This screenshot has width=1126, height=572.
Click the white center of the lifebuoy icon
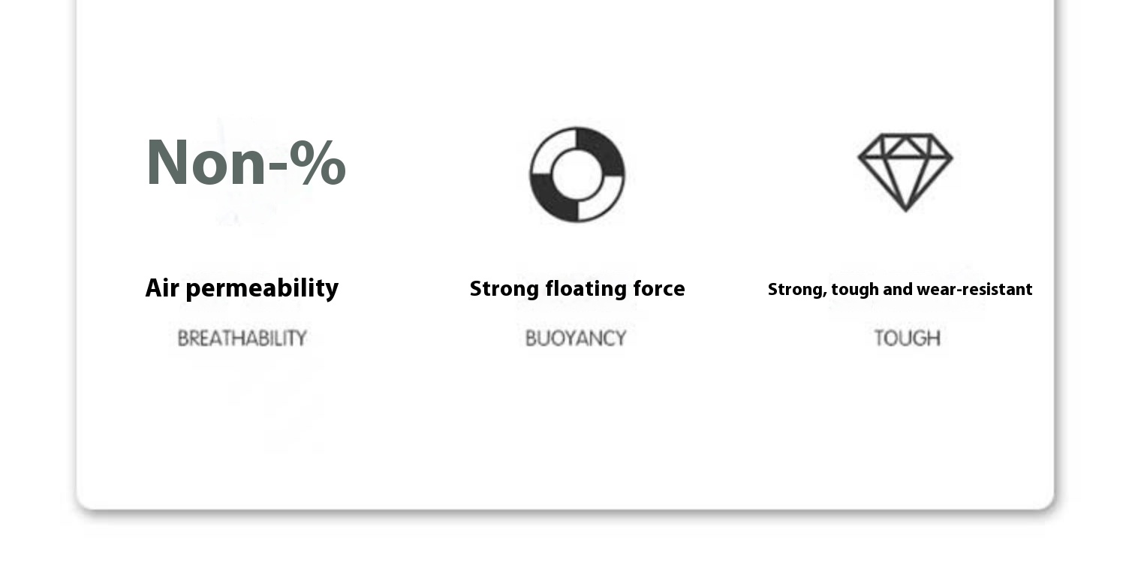[x=577, y=174]
